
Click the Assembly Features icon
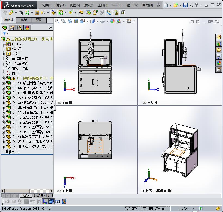point(61,13)
